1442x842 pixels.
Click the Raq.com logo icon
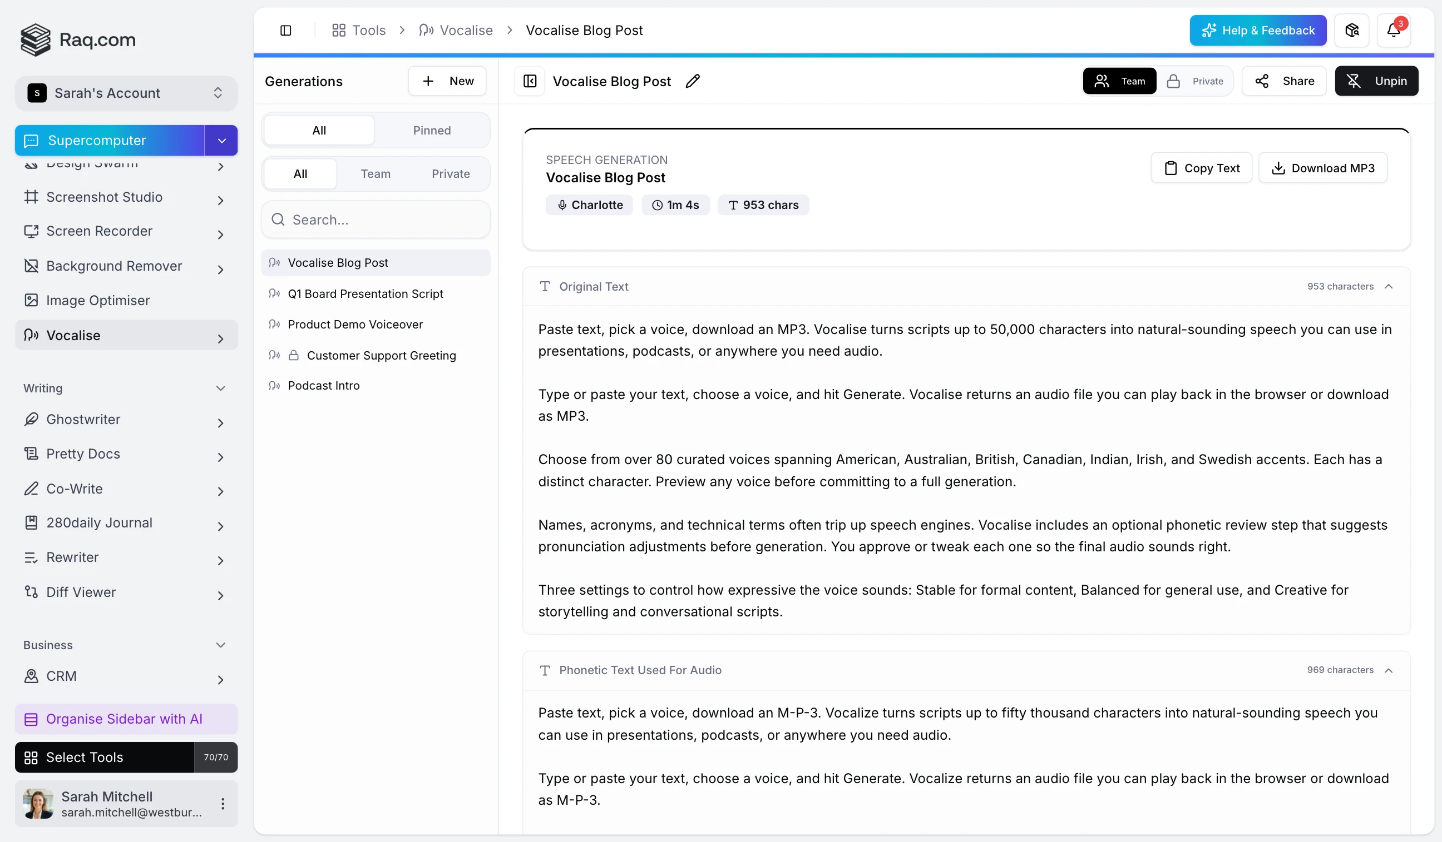(36, 39)
